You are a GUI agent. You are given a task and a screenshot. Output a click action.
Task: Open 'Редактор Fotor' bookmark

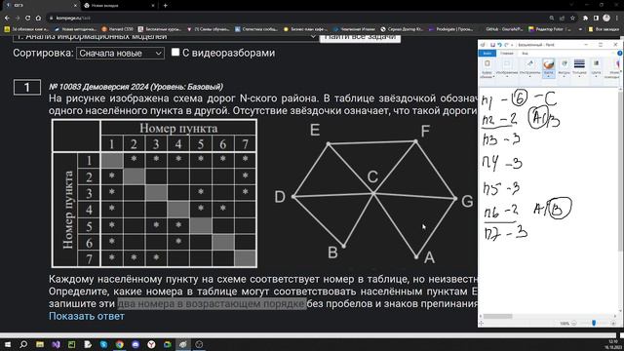click(549, 29)
